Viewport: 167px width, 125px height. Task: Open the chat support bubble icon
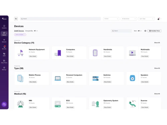point(4,104)
